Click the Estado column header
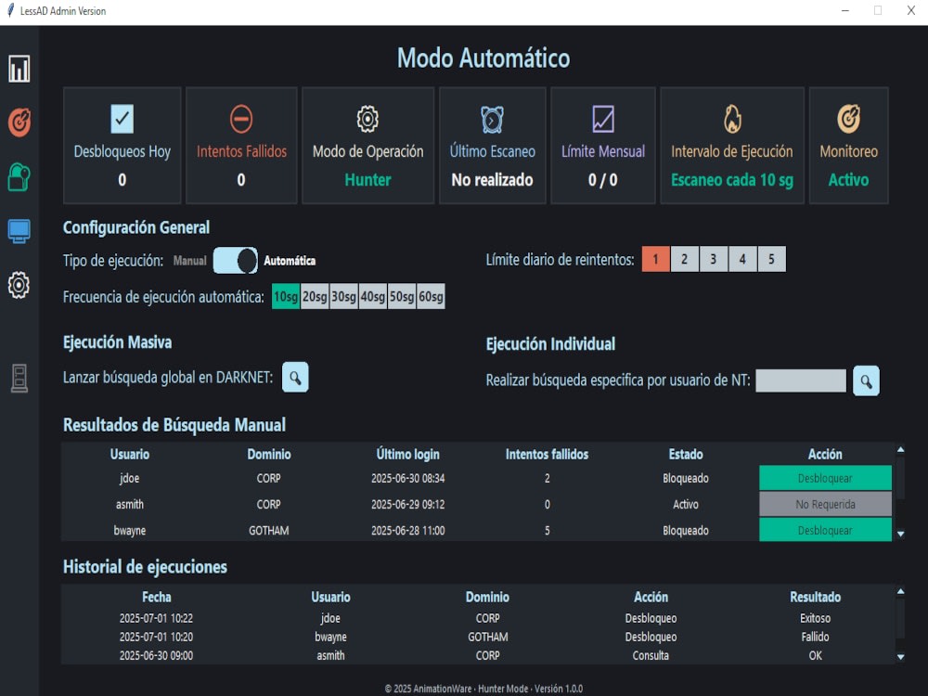This screenshot has width=928, height=696. point(686,455)
